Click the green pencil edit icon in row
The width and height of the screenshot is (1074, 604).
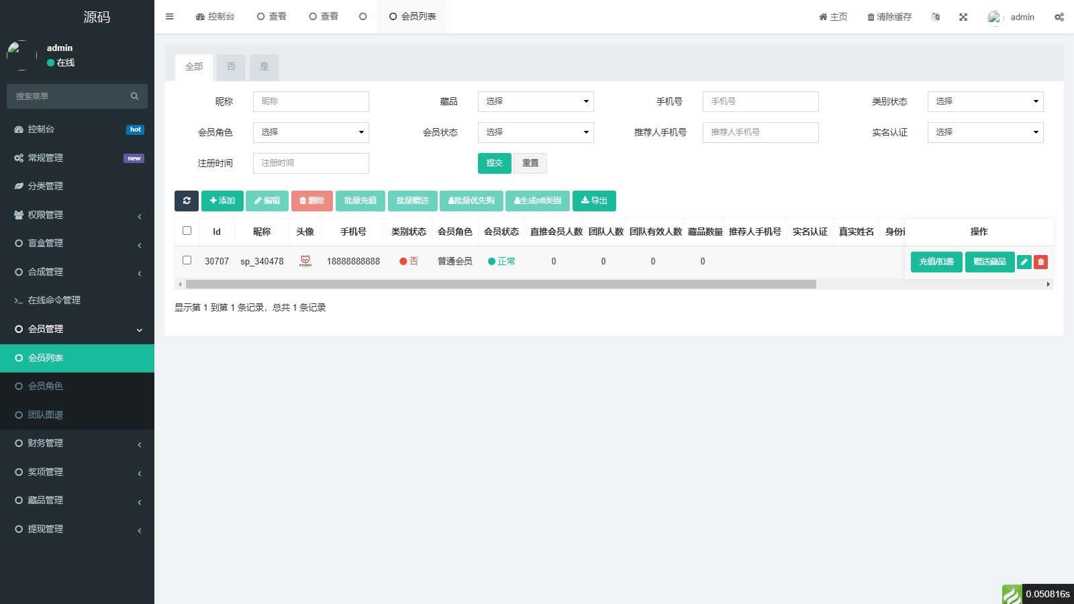(1024, 262)
